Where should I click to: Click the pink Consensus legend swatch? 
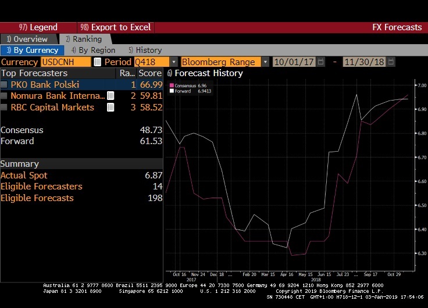point(172,85)
